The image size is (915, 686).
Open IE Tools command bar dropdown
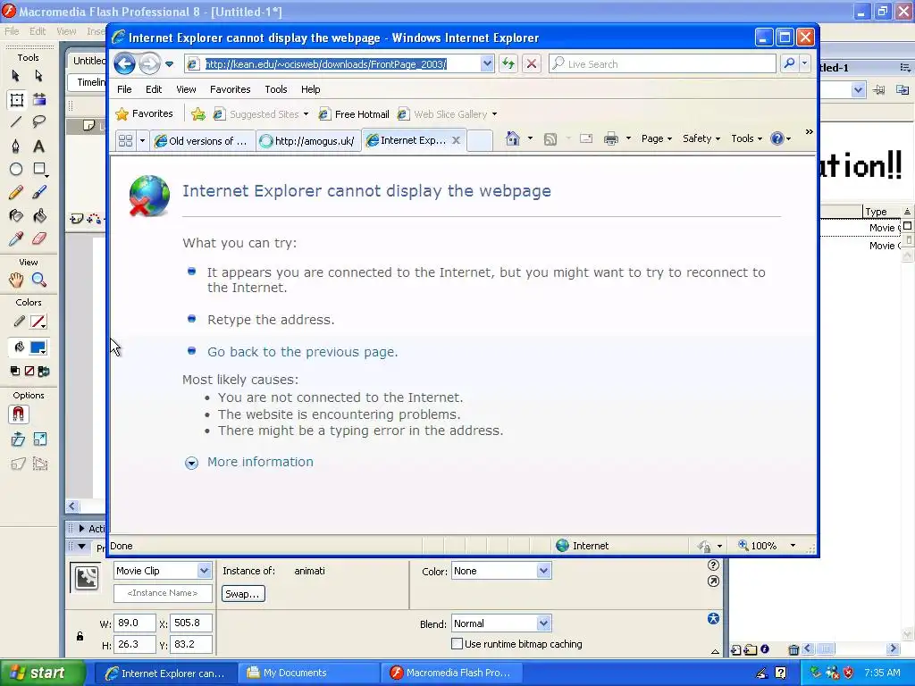coord(746,138)
